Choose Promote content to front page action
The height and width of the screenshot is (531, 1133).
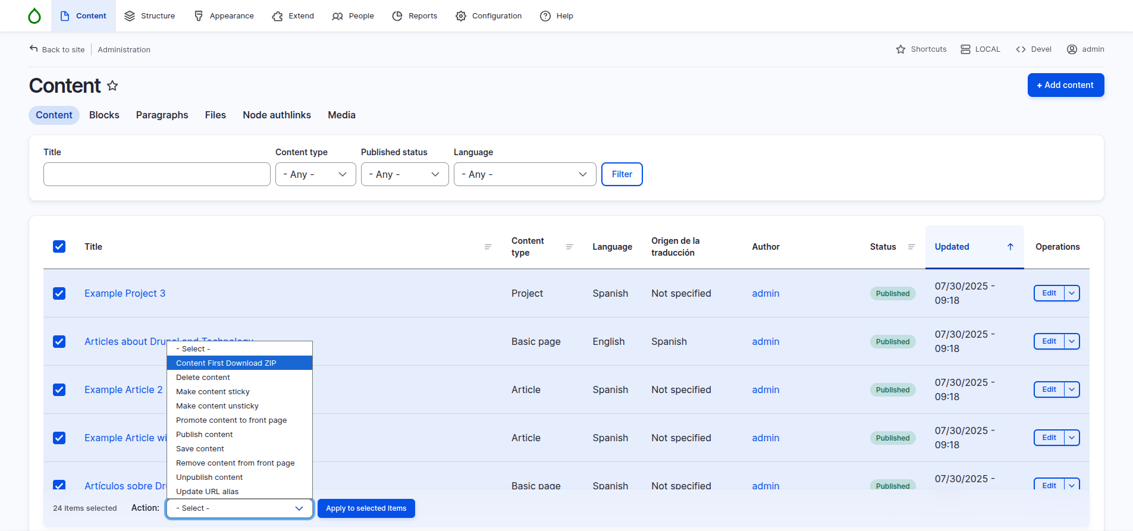[x=240, y=420]
